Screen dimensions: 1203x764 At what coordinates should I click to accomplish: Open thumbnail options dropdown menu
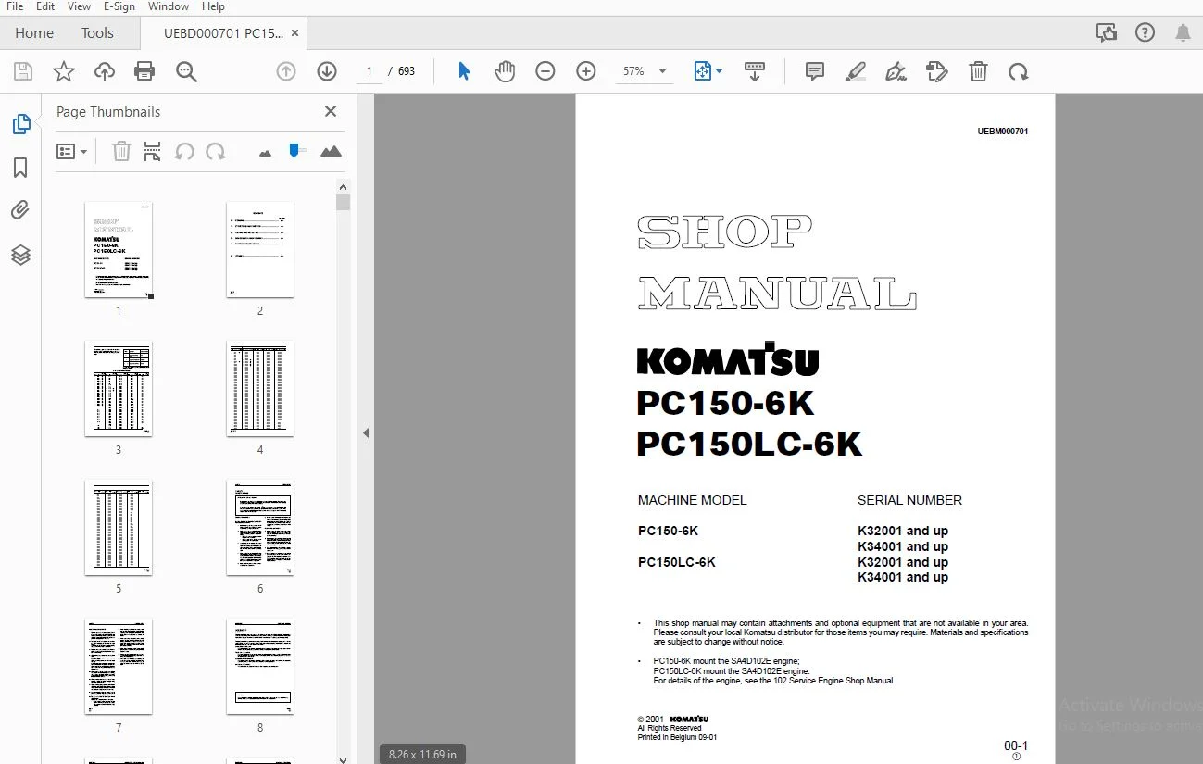[x=71, y=151]
